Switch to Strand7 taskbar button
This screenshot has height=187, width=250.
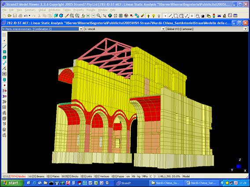click(132, 183)
